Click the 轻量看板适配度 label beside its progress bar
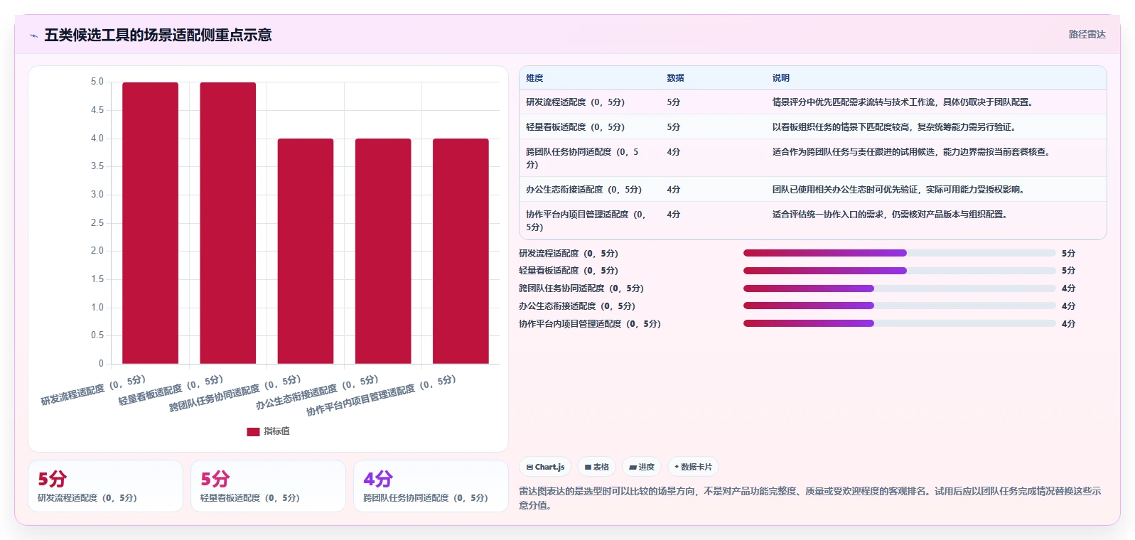 click(x=569, y=271)
